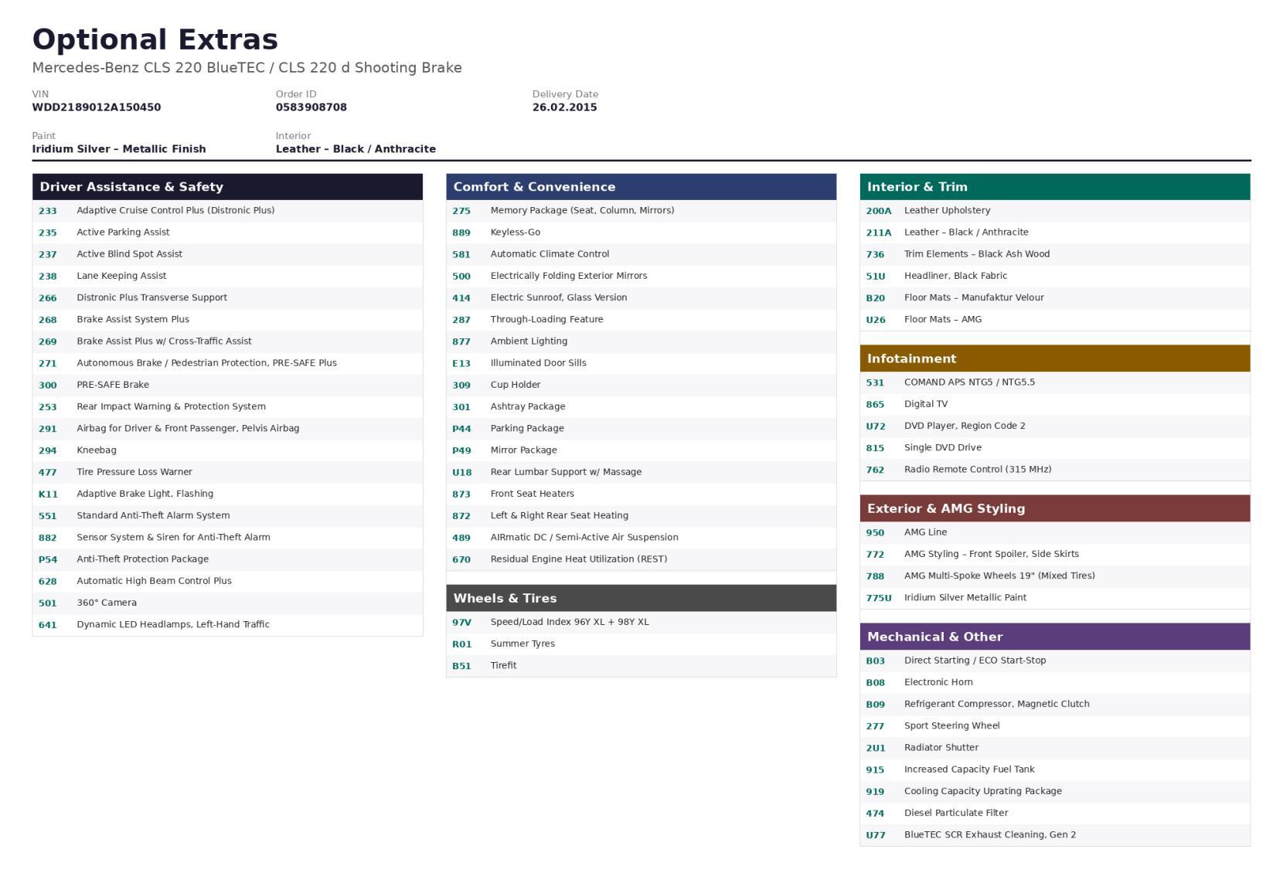Click the "Leather Upholstery" entry
The image size is (1283, 873).
coord(1055,211)
